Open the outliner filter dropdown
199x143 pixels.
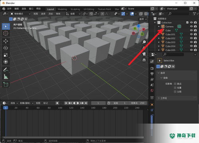[x=195, y=14]
